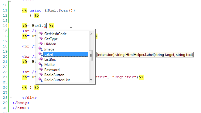The image size is (201, 113).
Task: Click line number 14 in the gutter
Action: point(5,26)
